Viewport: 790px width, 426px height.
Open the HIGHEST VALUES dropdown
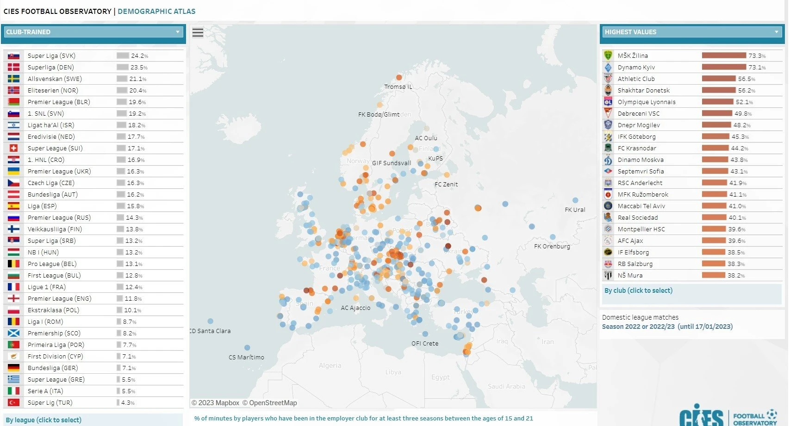tap(777, 32)
